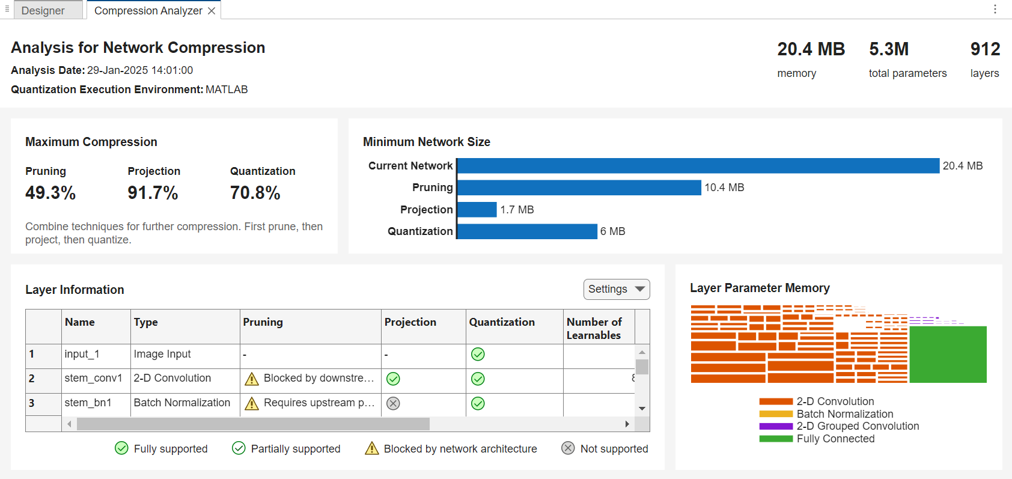Click warning icon in stem_bn1 Pruning cell
The image size is (1012, 479).
(x=252, y=403)
